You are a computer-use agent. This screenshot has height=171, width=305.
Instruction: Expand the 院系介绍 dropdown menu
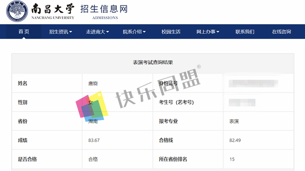click(134, 32)
